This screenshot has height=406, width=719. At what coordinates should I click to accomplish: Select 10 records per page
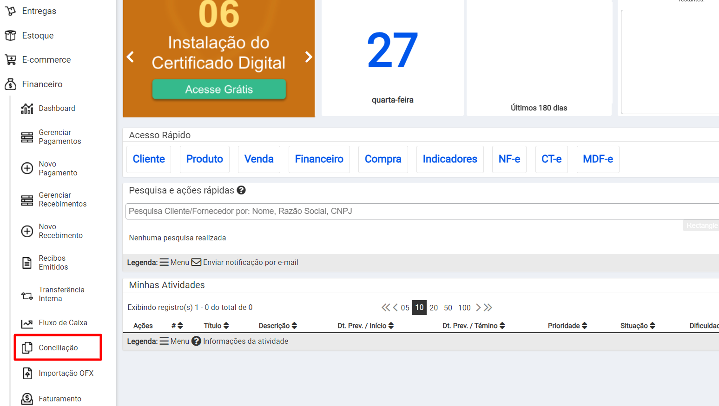(419, 307)
